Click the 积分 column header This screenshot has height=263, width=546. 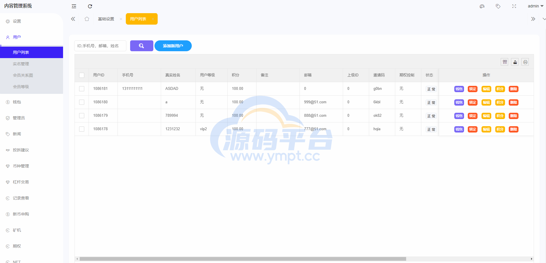(x=242, y=75)
